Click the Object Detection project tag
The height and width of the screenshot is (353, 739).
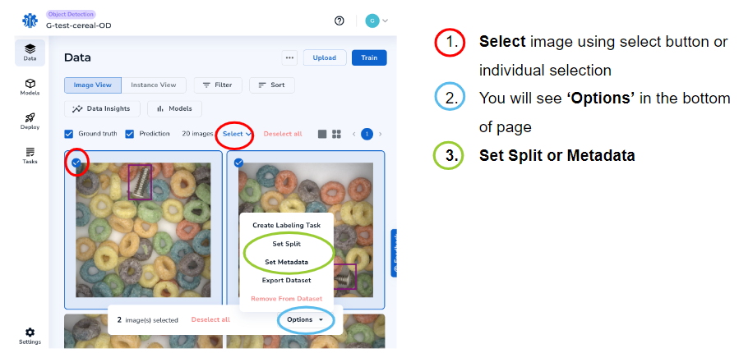pyautogui.click(x=72, y=15)
